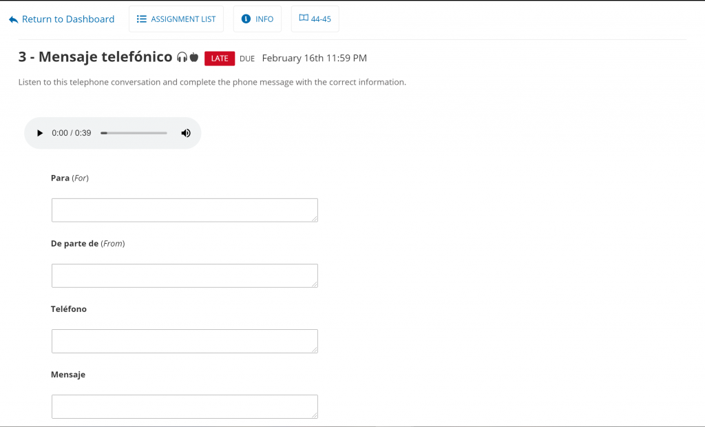Image resolution: width=705 pixels, height=427 pixels.
Task: Click the red LATE badge
Action: point(220,59)
